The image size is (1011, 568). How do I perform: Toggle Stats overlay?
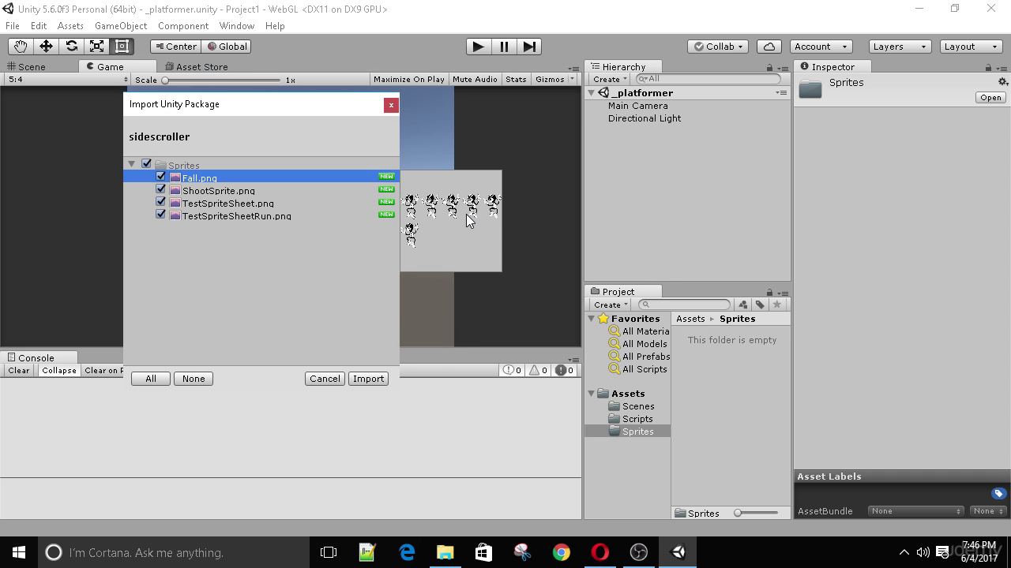coord(516,79)
